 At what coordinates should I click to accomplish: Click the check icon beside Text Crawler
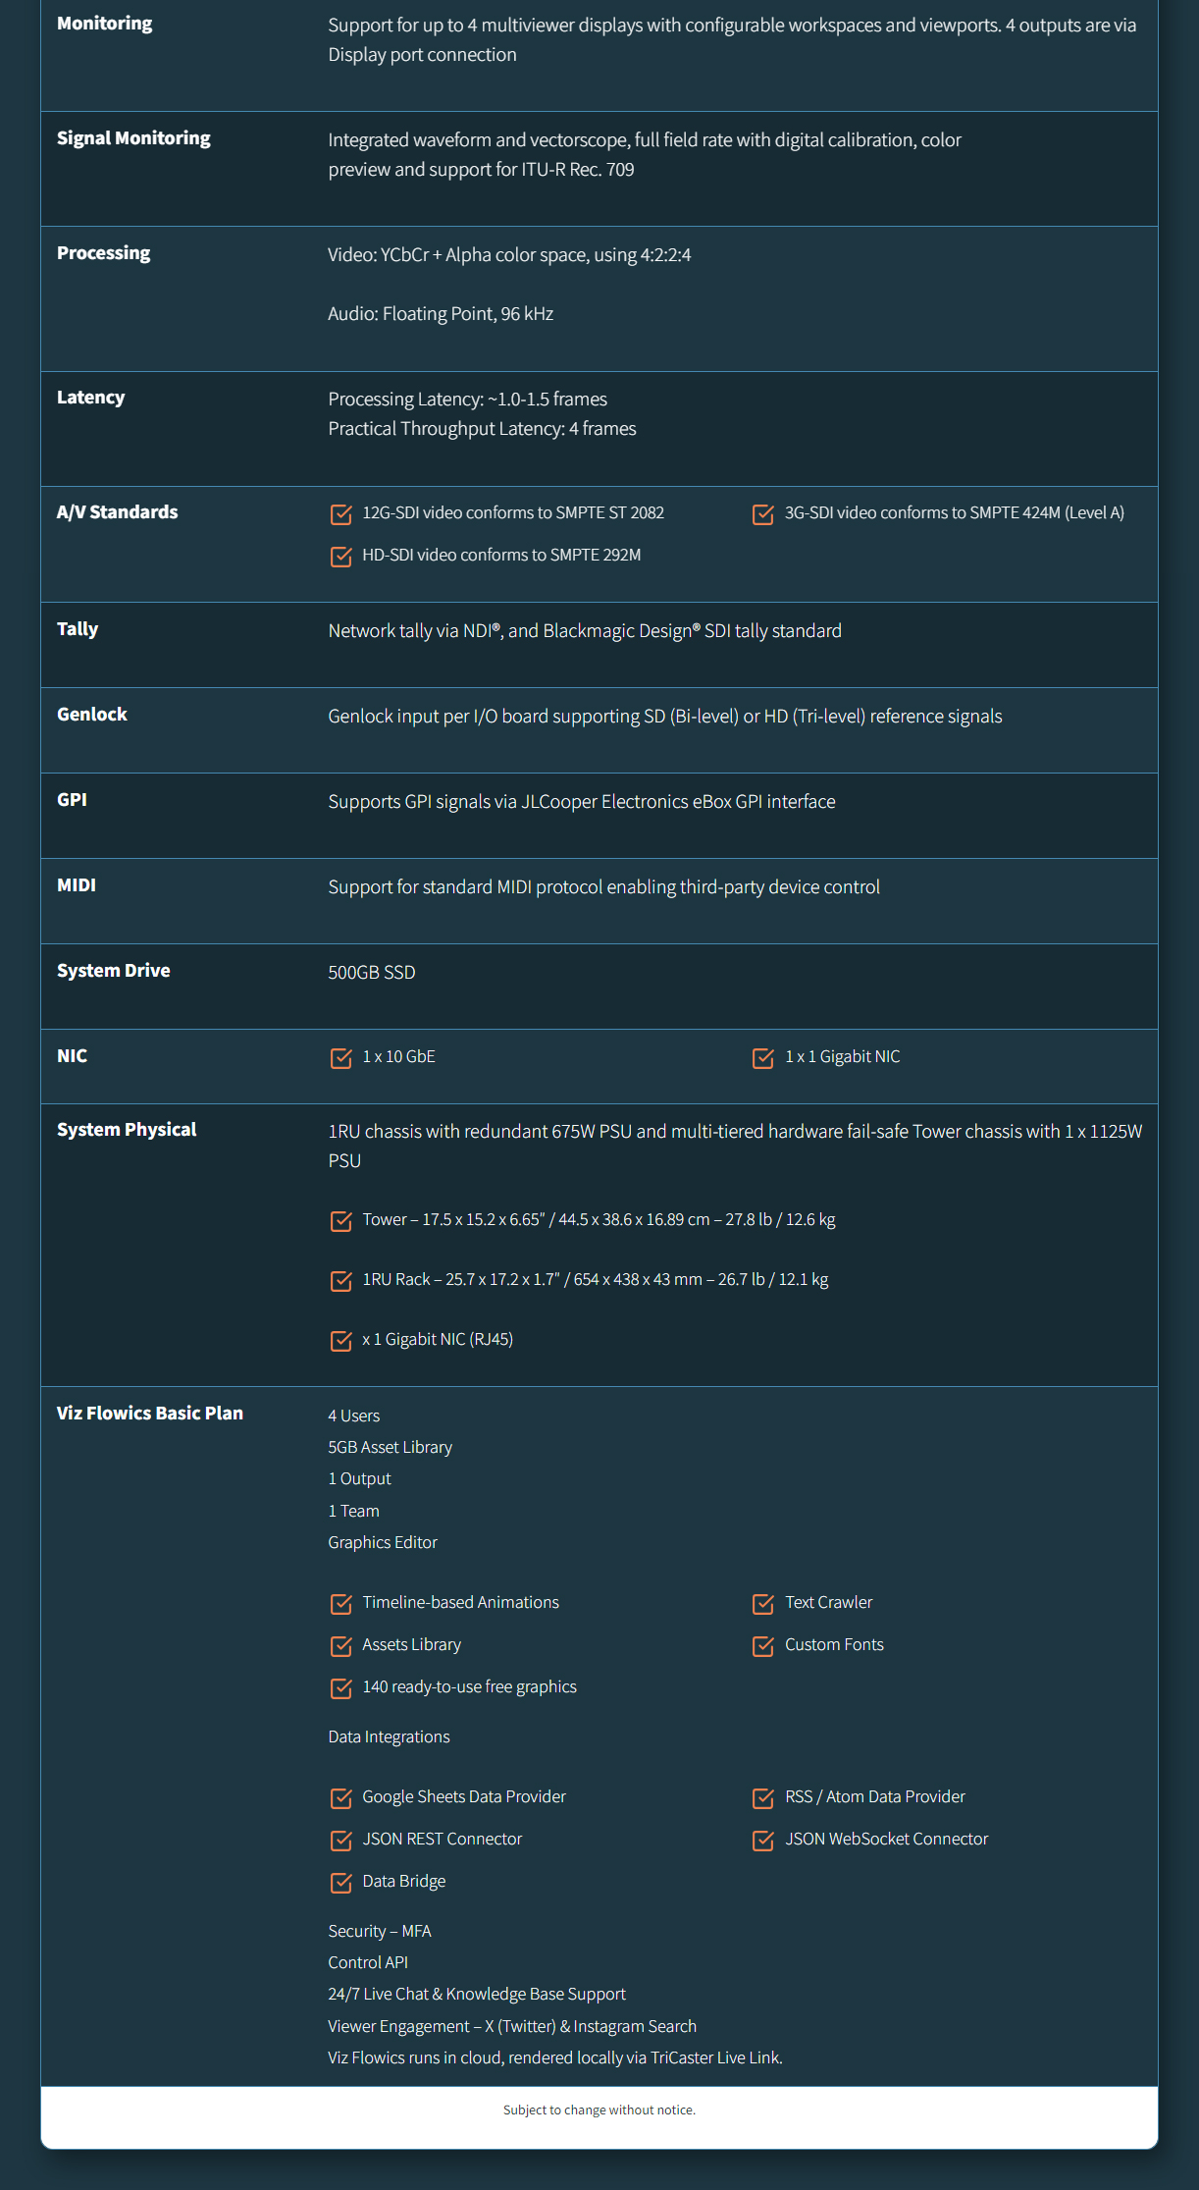tap(762, 1603)
